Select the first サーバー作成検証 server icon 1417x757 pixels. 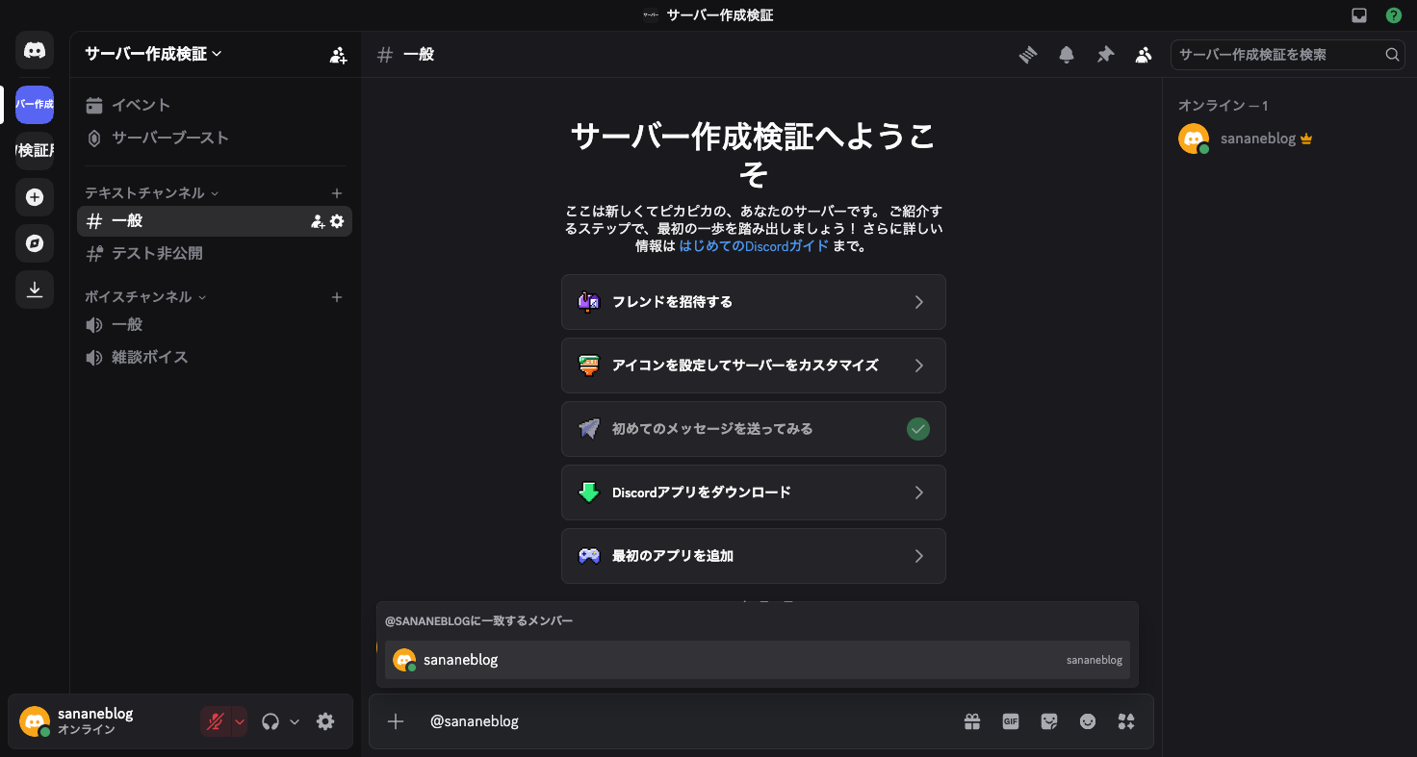35,105
